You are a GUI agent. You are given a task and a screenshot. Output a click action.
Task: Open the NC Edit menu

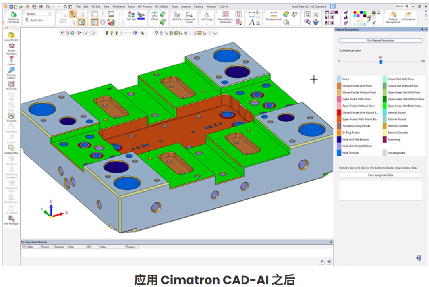96,6
